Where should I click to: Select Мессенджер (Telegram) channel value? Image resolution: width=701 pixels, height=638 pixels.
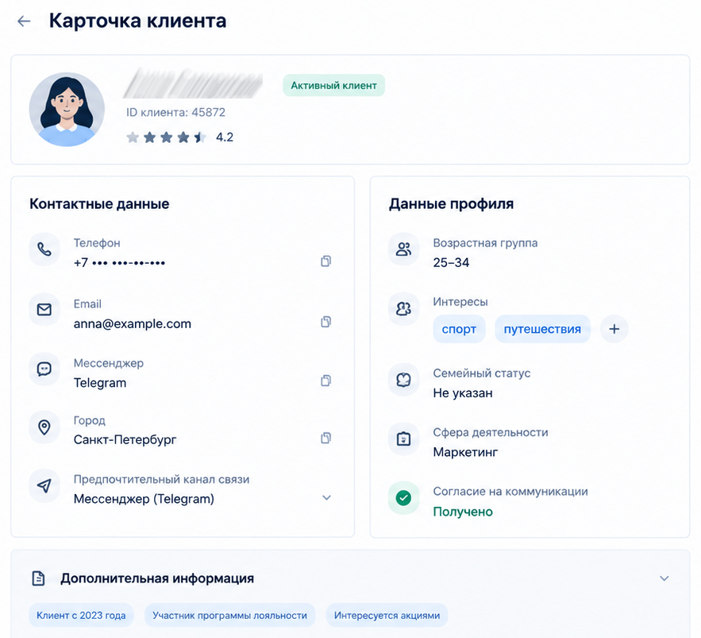pos(144,499)
